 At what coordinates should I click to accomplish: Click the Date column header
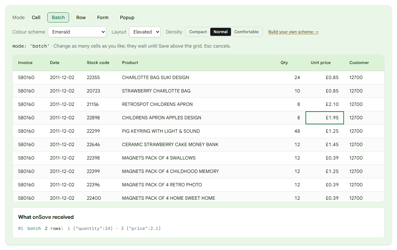point(63,63)
